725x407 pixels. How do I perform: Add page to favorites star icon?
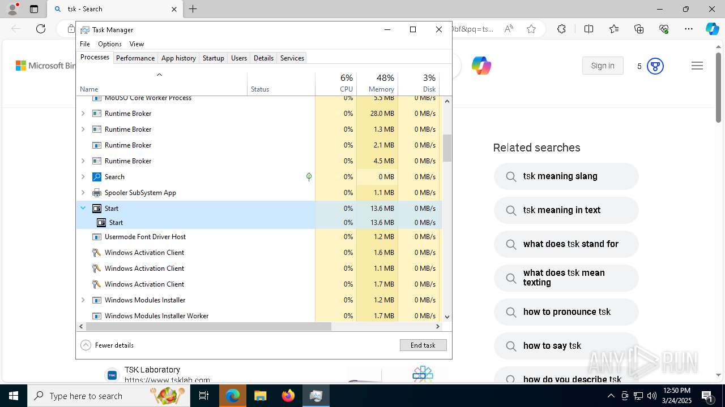click(531, 29)
